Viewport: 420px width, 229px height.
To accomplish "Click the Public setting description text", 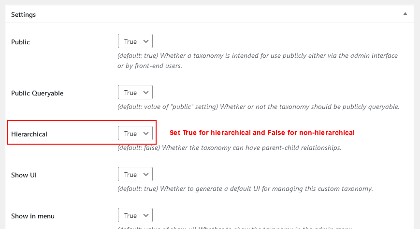I will (x=258, y=61).
